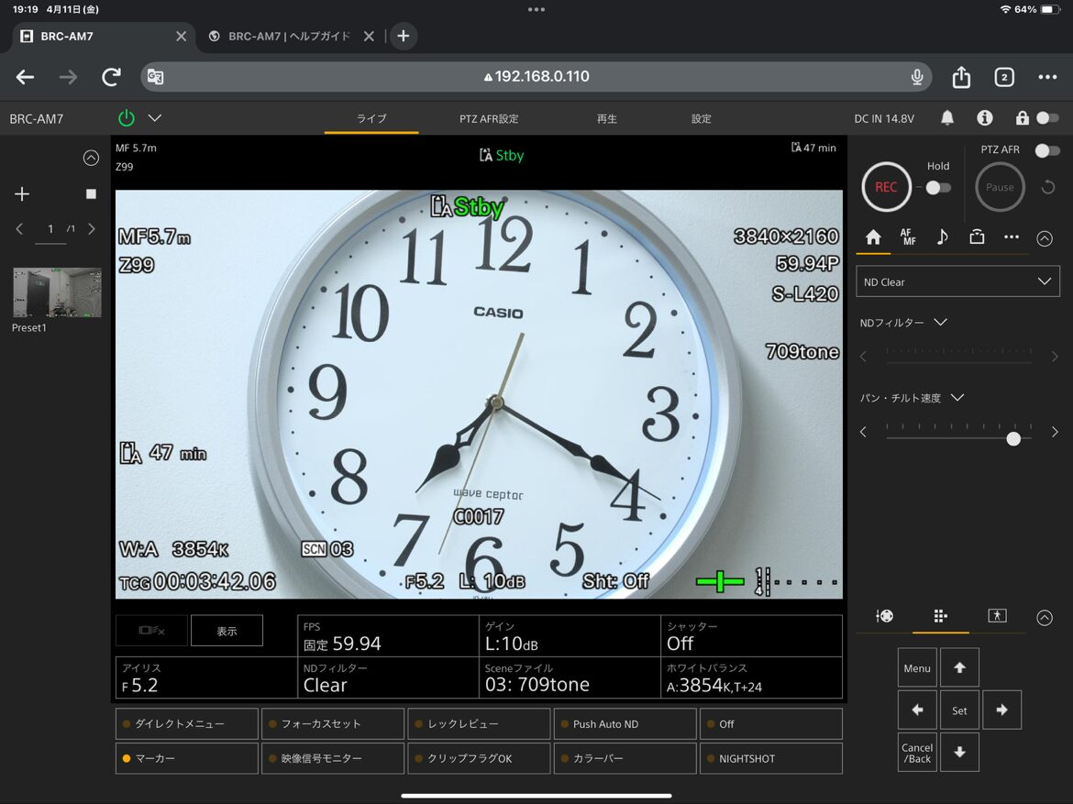Viewport: 1073px width, 804px height.
Task: Open the audio note icon tab
Action: pyautogui.click(x=942, y=237)
